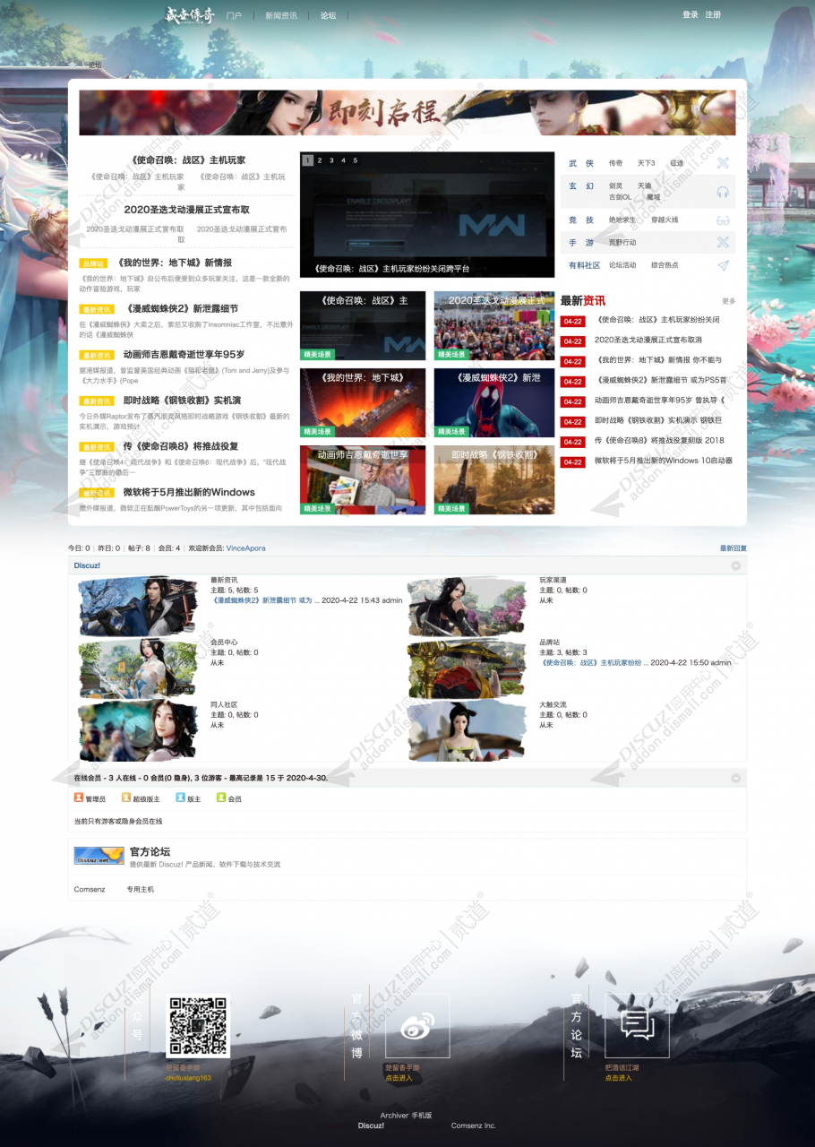The width and height of the screenshot is (815, 1147).
Task: Select slide 2 in the carousel pager
Action: (x=320, y=160)
